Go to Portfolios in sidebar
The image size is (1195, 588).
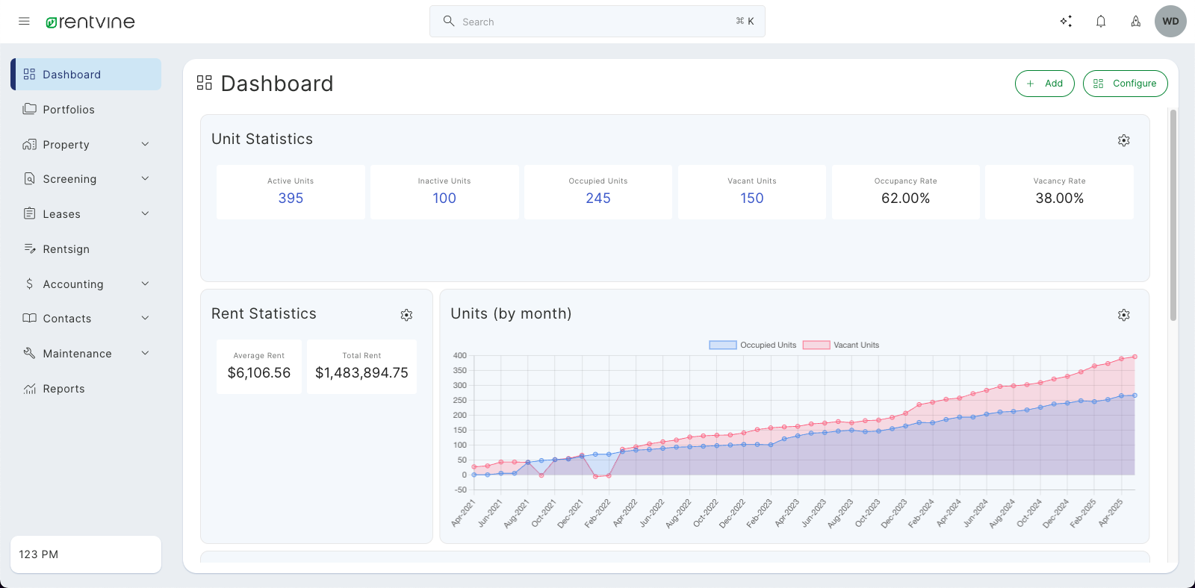[69, 110]
